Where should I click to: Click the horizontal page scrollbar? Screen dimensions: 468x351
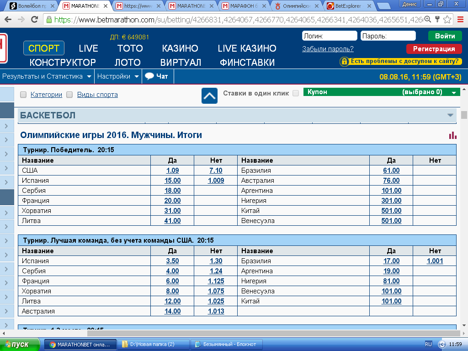coord(273,333)
